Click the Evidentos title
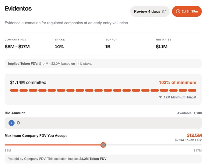The height and width of the screenshot is (167, 207). coord(18,9)
